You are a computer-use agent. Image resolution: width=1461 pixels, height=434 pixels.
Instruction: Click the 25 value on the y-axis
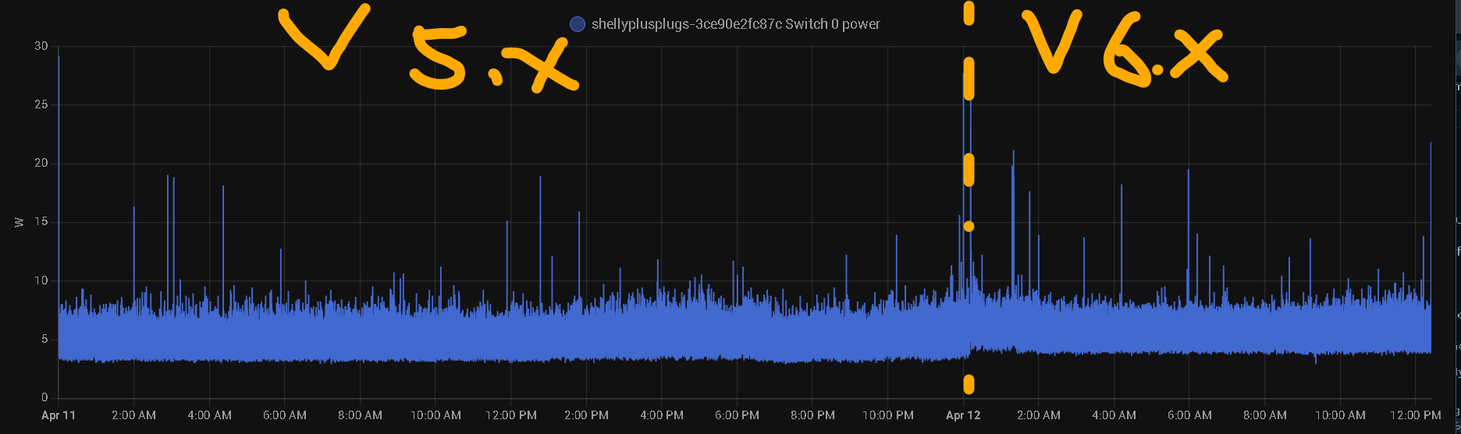point(41,104)
